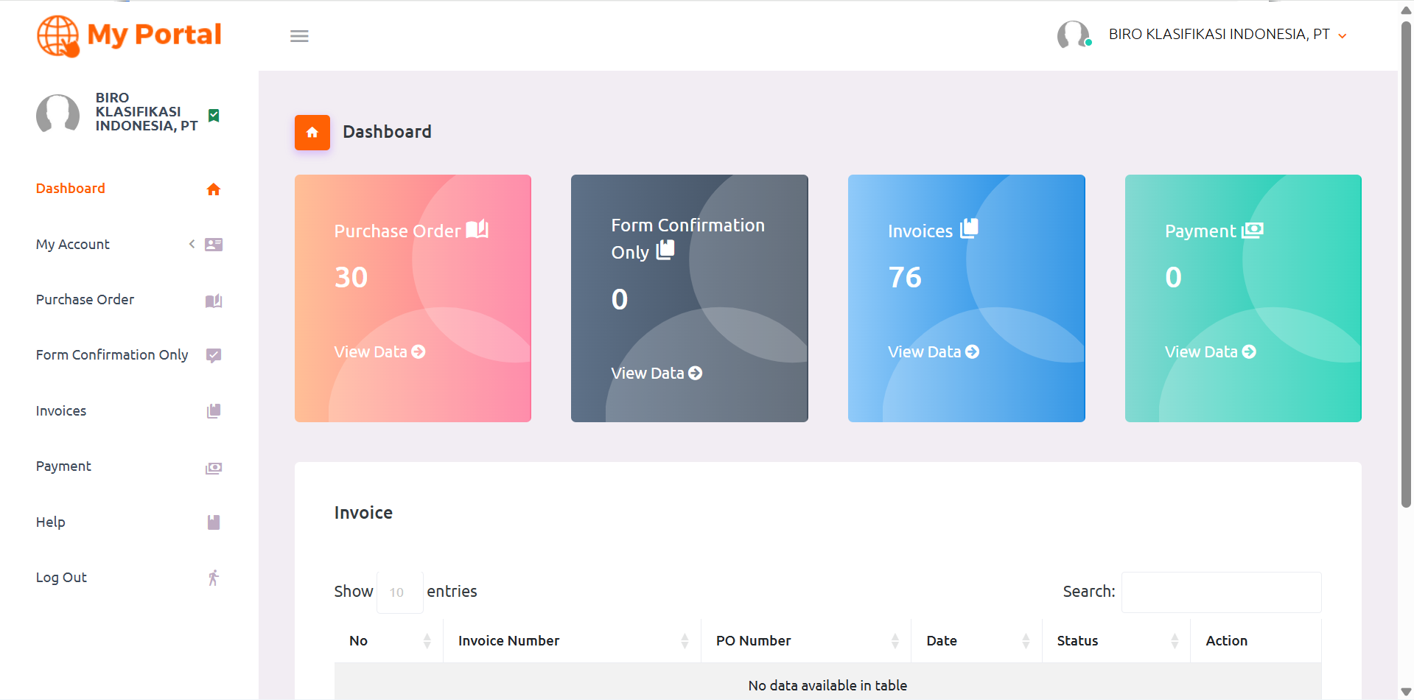Open My Account sidebar menu
Screen dimensions: 1414x700
click(x=73, y=245)
